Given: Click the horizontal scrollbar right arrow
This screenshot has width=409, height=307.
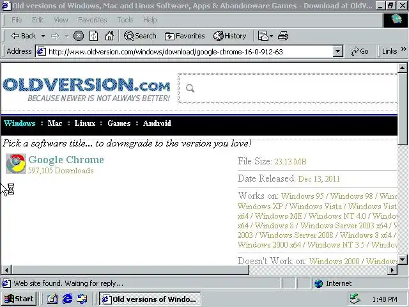Looking at the screenshot, I should point(392,270).
